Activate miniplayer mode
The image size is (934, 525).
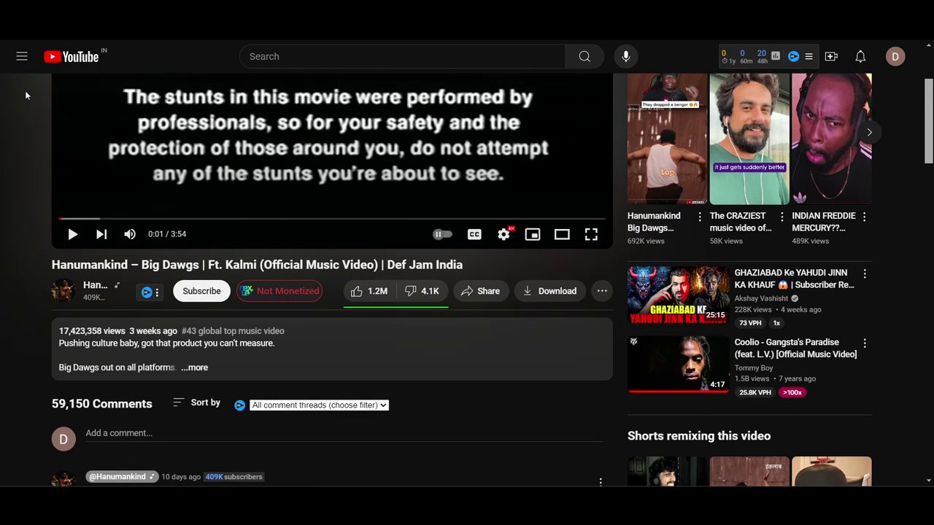pyautogui.click(x=533, y=234)
